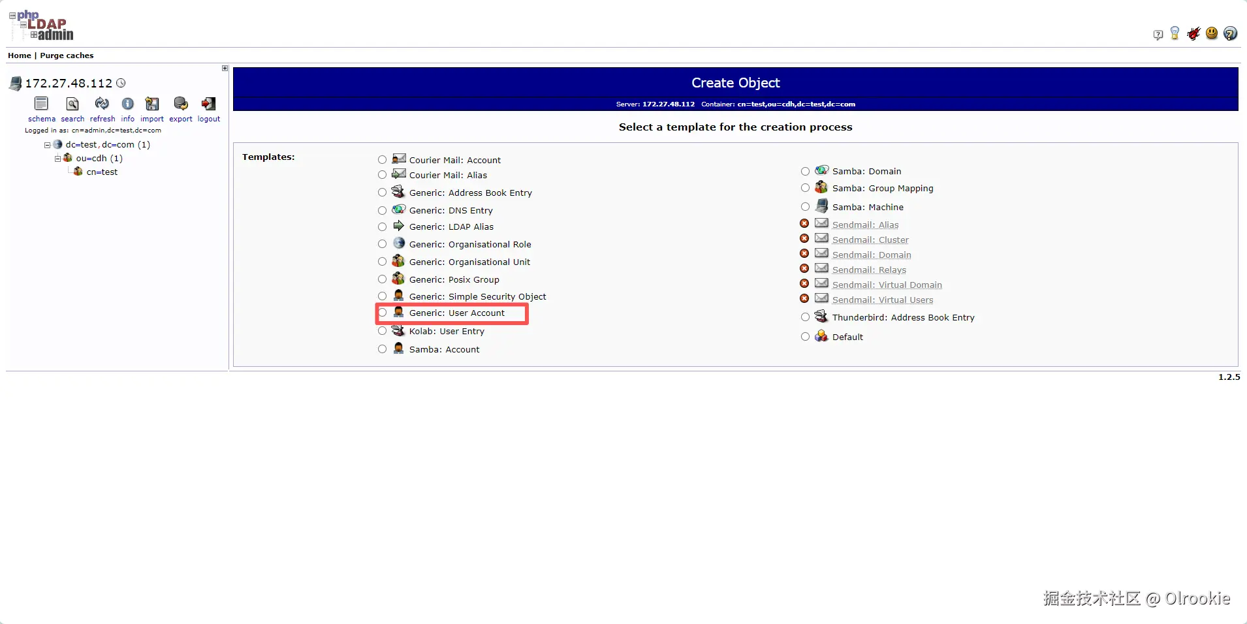Click the dc=test,dc=com (1) base entry
The image size is (1247, 624).
(x=108, y=145)
